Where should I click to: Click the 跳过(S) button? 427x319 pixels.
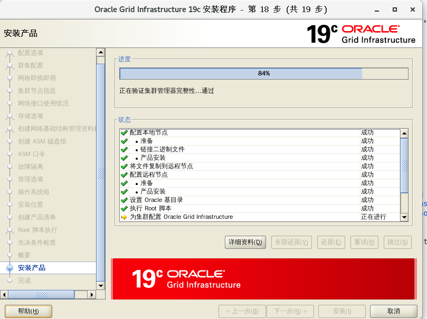coord(397,242)
